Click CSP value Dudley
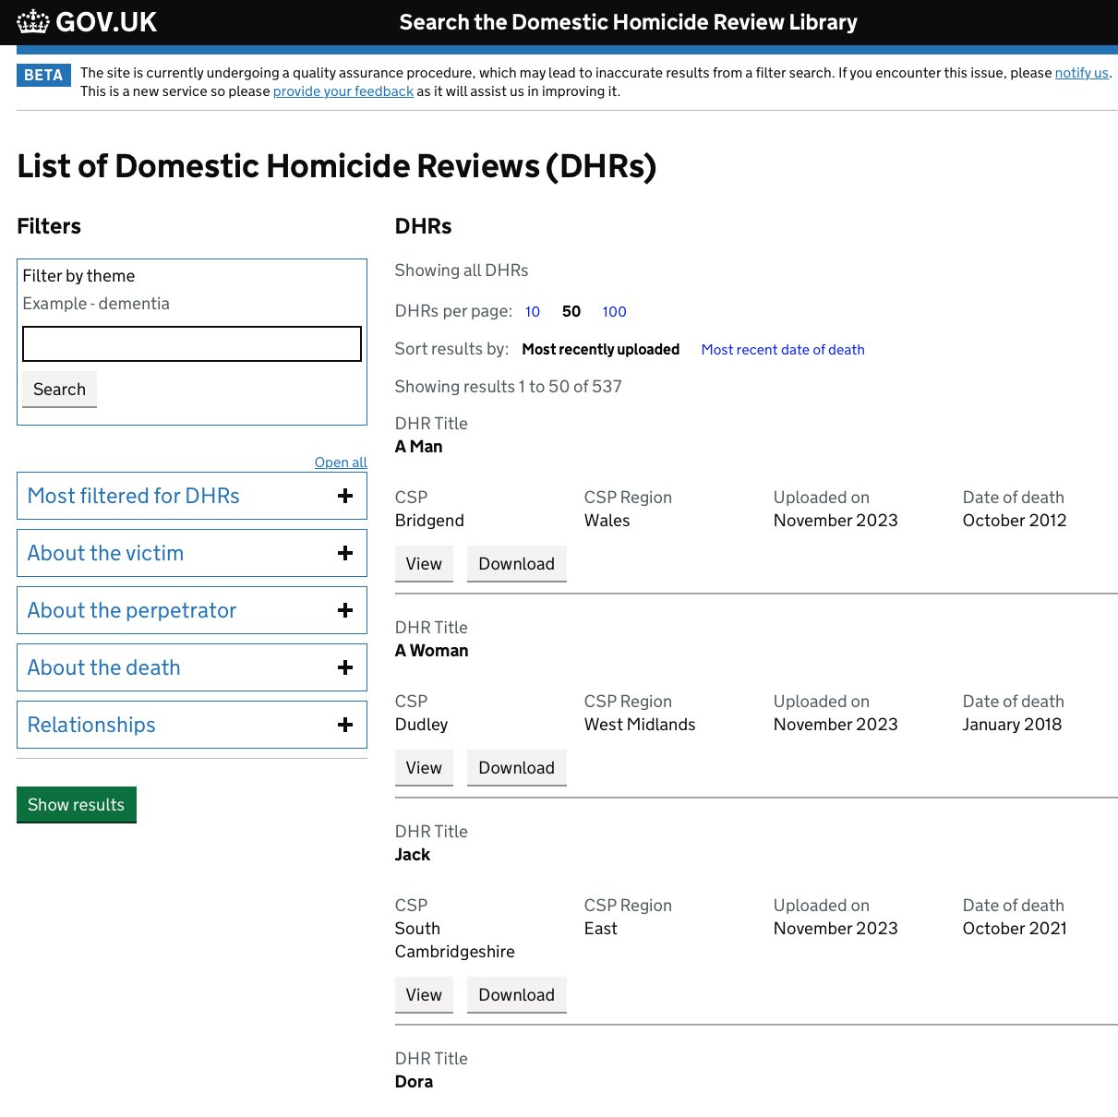The height and width of the screenshot is (1117, 1118). 422,725
